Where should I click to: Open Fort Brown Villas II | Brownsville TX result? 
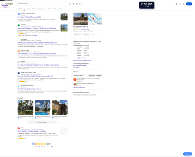[x=29, y=17]
